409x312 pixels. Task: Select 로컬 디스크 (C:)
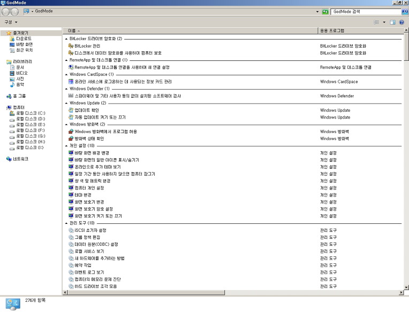[31, 113]
